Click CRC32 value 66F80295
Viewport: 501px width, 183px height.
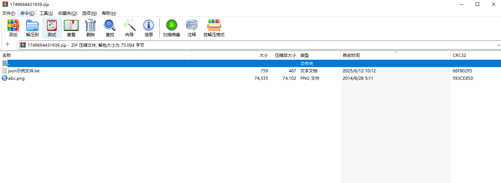coord(462,71)
